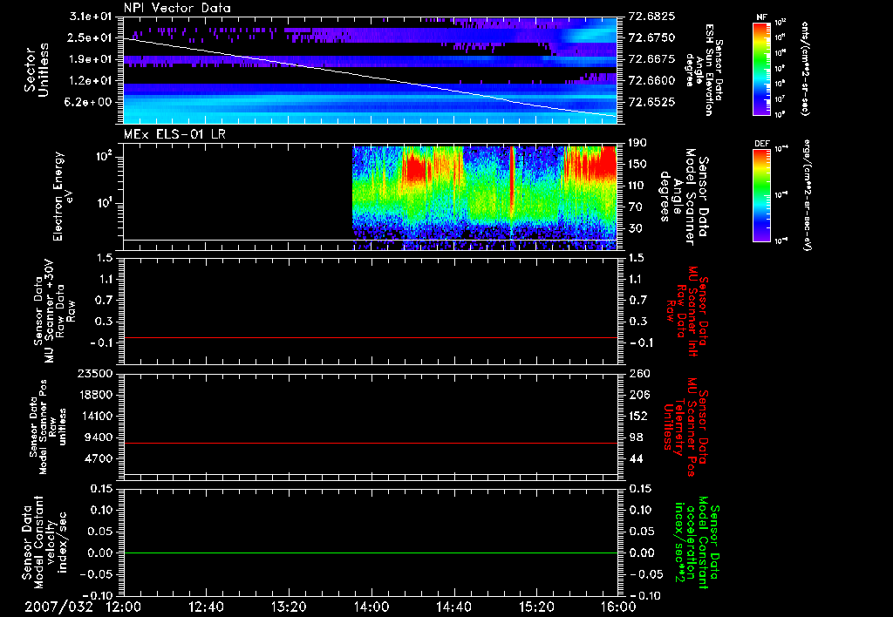Click the DEF color bar legend
The height and width of the screenshot is (617, 893).
(762, 194)
